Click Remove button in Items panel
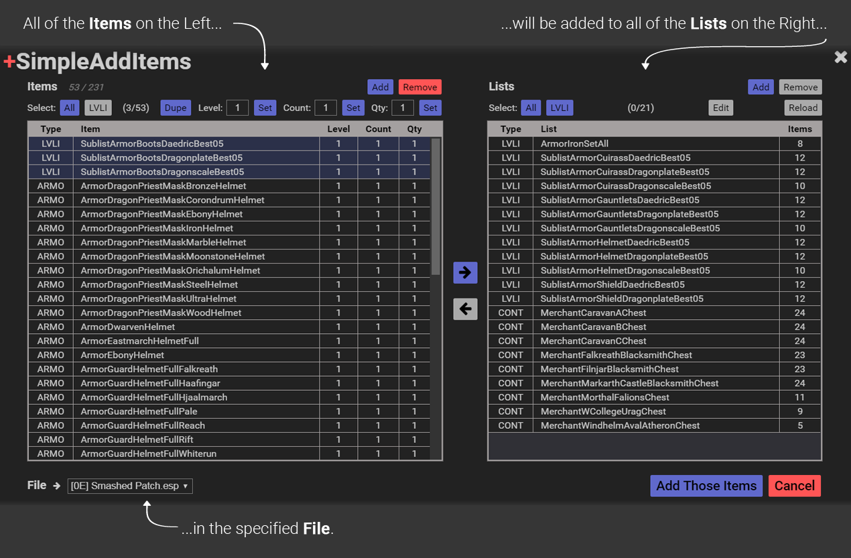Viewport: 851px width, 558px height. 420,87
